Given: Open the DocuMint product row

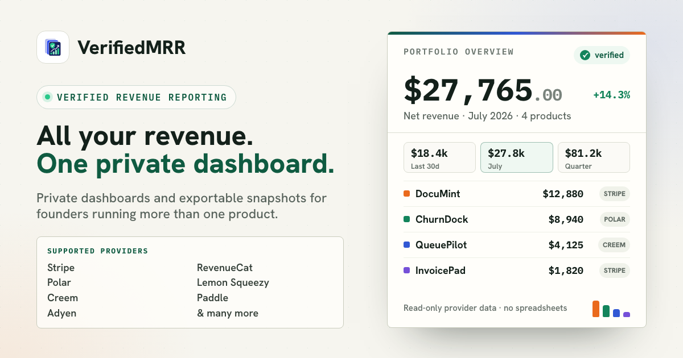Looking at the screenshot, I should (x=517, y=194).
